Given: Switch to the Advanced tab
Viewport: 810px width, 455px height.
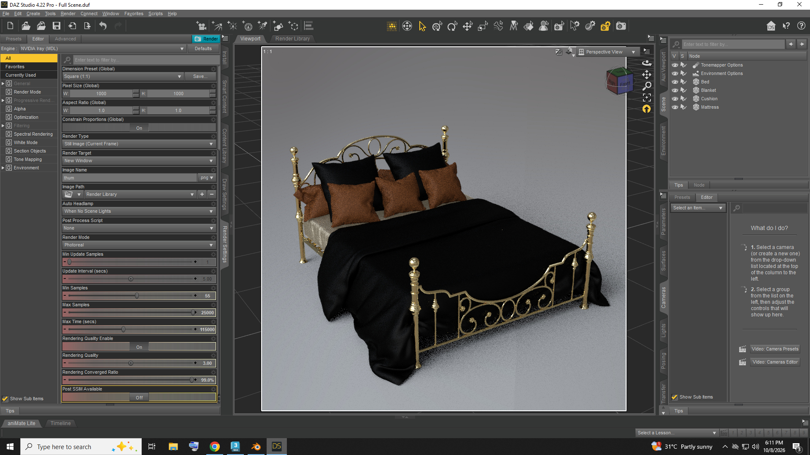Looking at the screenshot, I should tap(65, 39).
